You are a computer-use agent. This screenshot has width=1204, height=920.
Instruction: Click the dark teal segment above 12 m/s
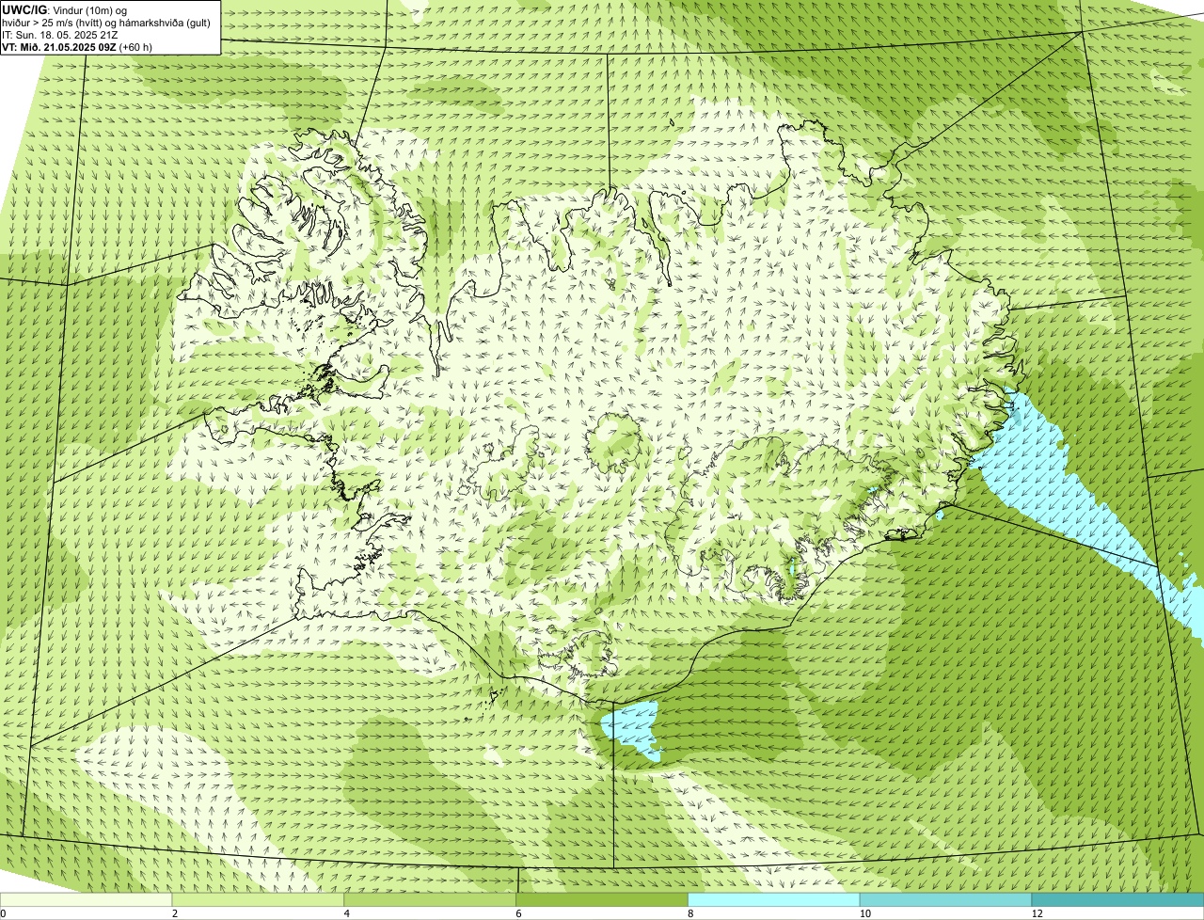tap(1117, 899)
